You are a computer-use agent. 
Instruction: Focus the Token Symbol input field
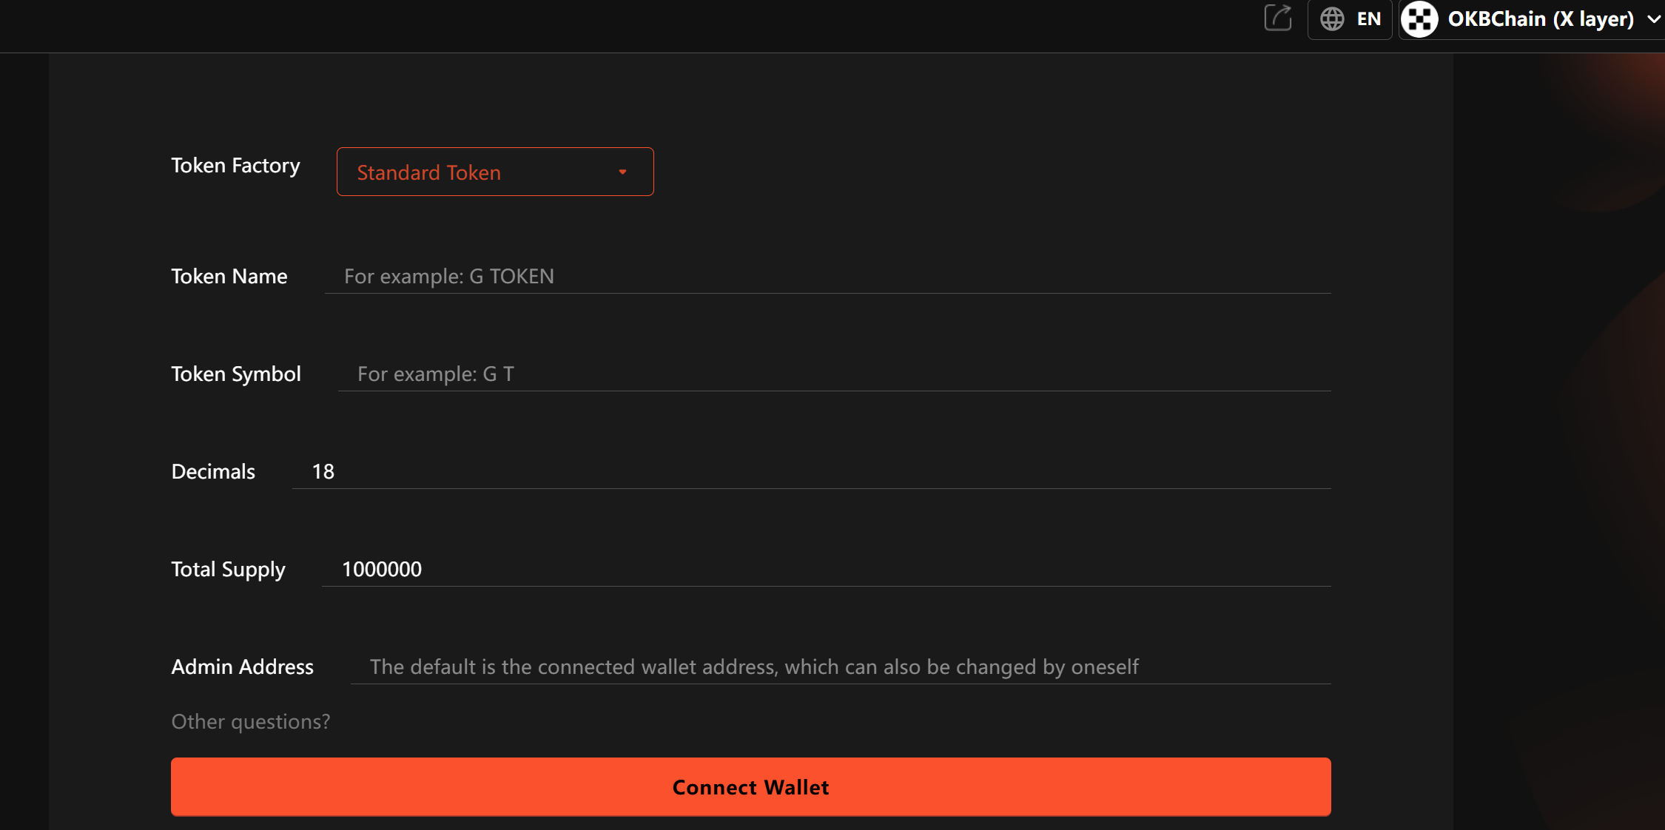click(x=834, y=374)
